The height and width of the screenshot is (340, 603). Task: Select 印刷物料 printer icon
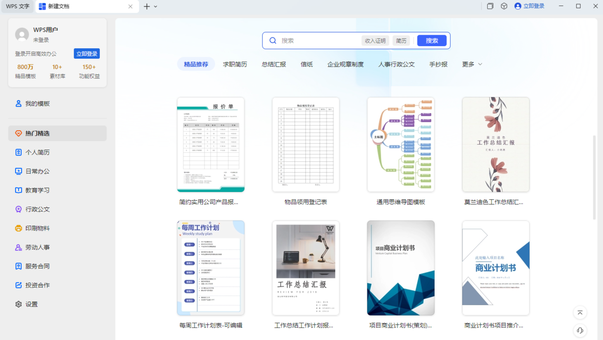click(19, 228)
